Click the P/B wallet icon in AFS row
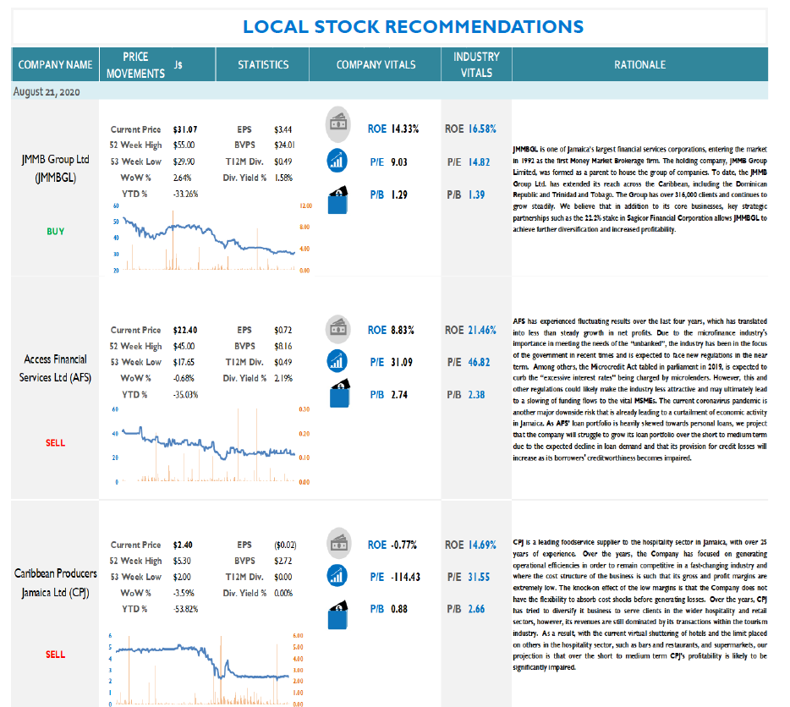 click(339, 393)
